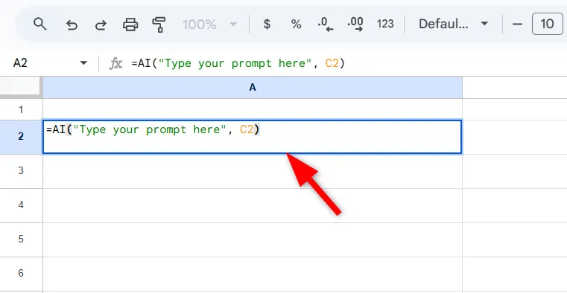Select column A header
The image size is (567, 293).
[253, 87]
